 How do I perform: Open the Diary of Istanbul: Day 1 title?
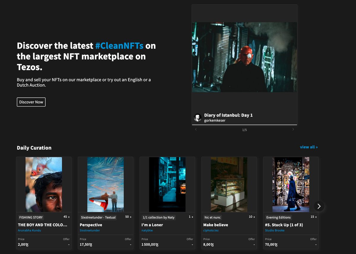pyautogui.click(x=228, y=115)
